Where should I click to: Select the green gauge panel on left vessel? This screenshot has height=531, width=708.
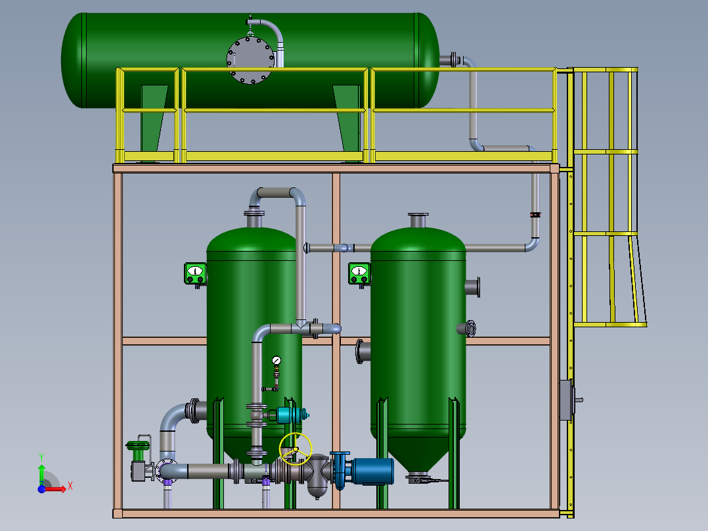pyautogui.click(x=195, y=273)
